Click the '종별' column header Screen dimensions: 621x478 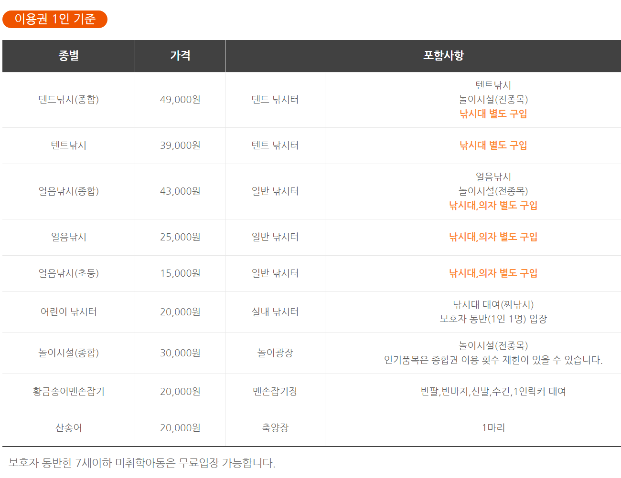click(x=69, y=56)
